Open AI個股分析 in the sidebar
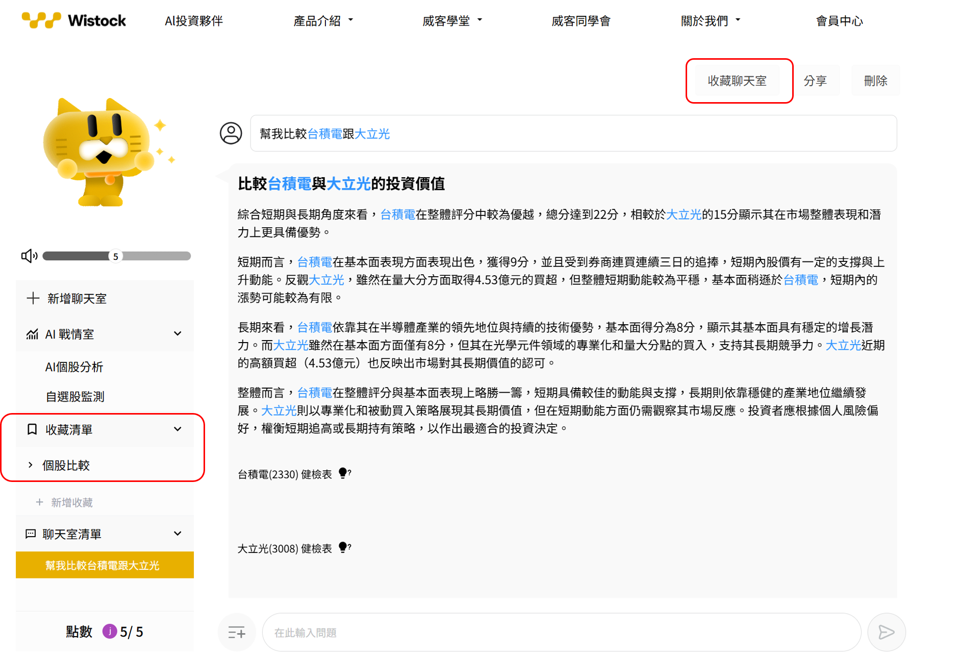The height and width of the screenshot is (653, 959). click(74, 367)
